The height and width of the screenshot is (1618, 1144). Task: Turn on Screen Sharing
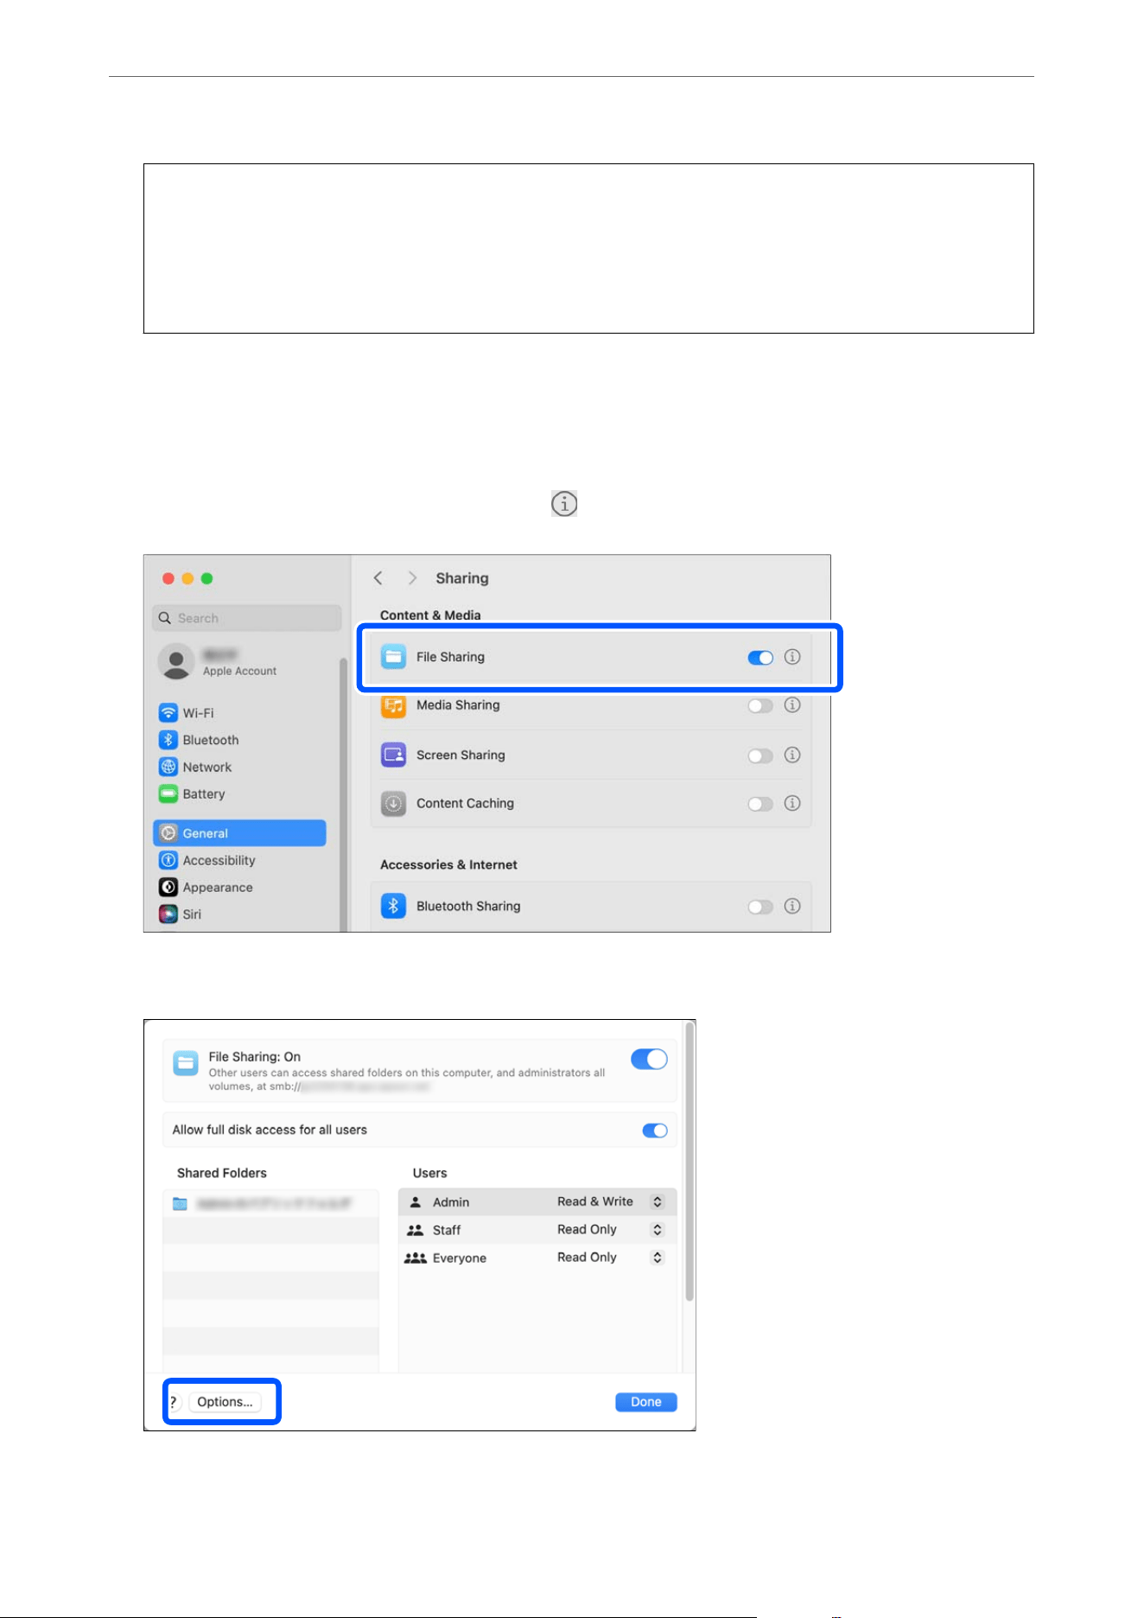(760, 755)
